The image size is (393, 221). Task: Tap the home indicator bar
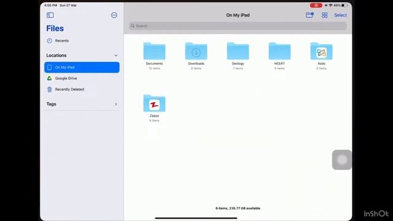click(x=196, y=218)
